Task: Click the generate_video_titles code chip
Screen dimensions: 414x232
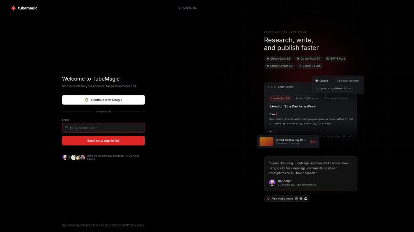Action: pos(334,88)
